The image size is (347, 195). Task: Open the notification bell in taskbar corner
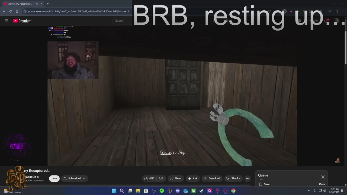point(342,191)
